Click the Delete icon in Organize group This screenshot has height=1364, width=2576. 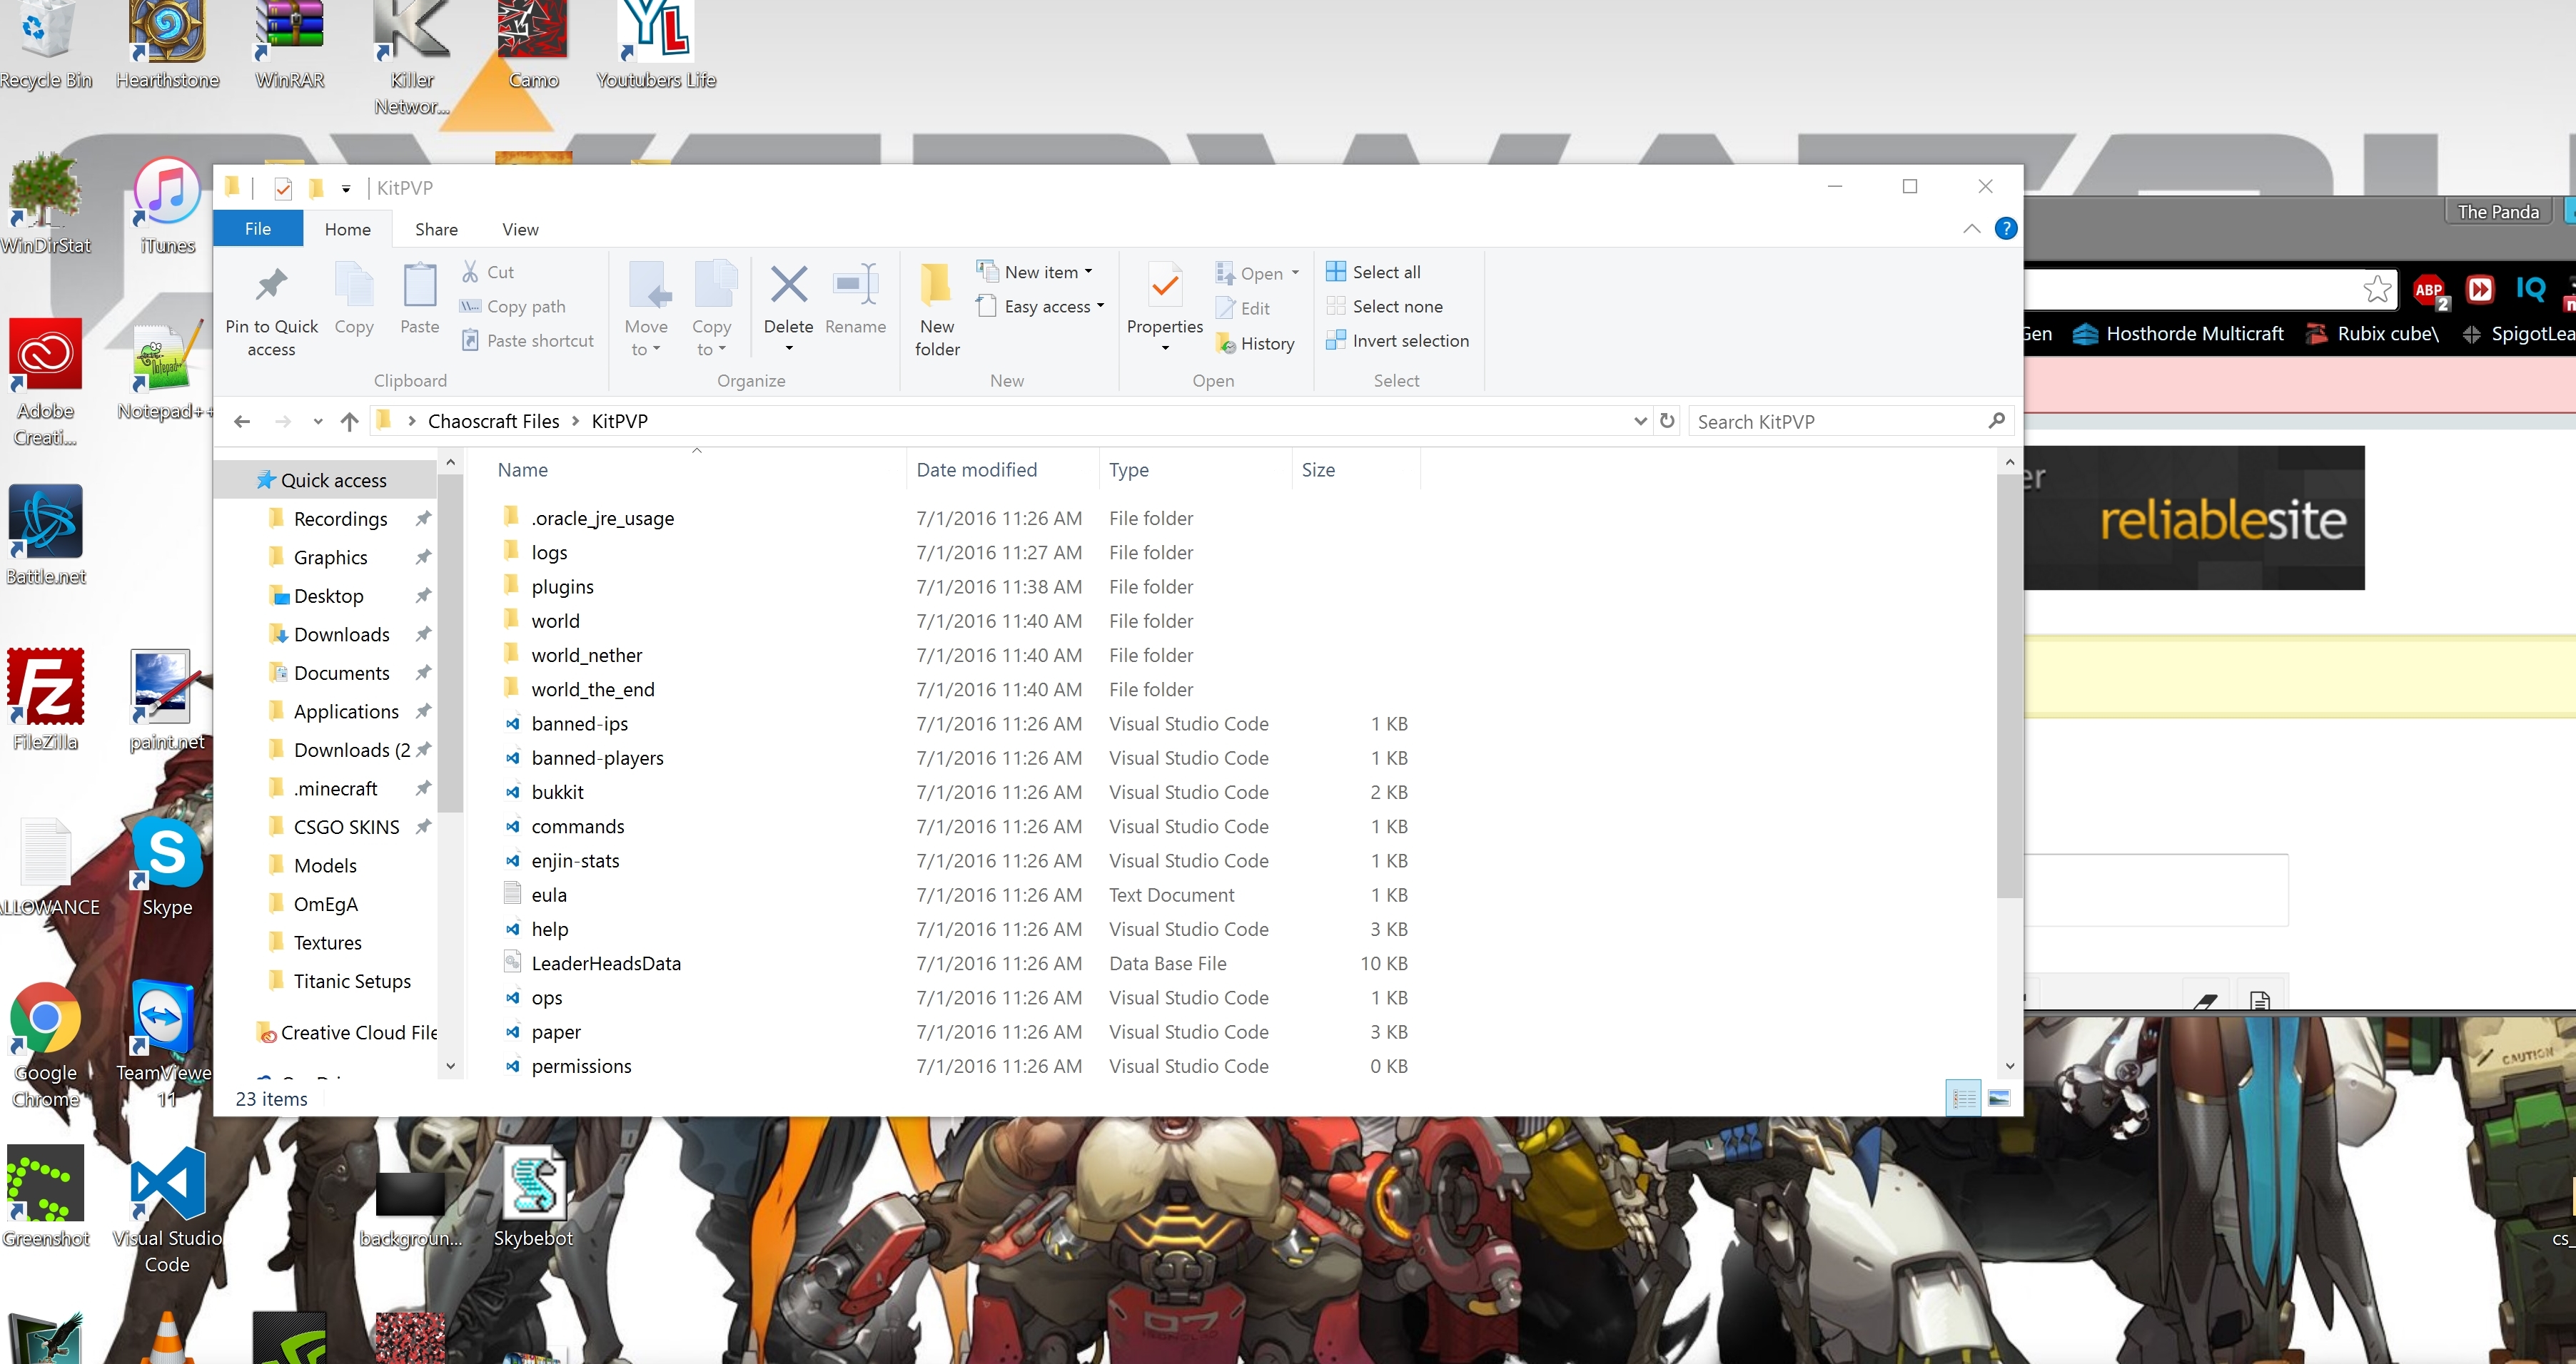coord(788,286)
